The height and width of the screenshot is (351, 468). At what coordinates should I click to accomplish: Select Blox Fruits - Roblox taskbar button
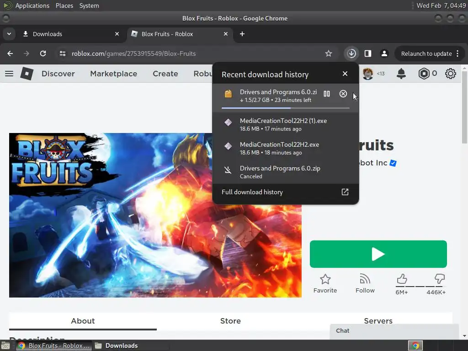click(x=54, y=346)
